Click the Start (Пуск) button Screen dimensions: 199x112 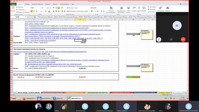(13, 98)
